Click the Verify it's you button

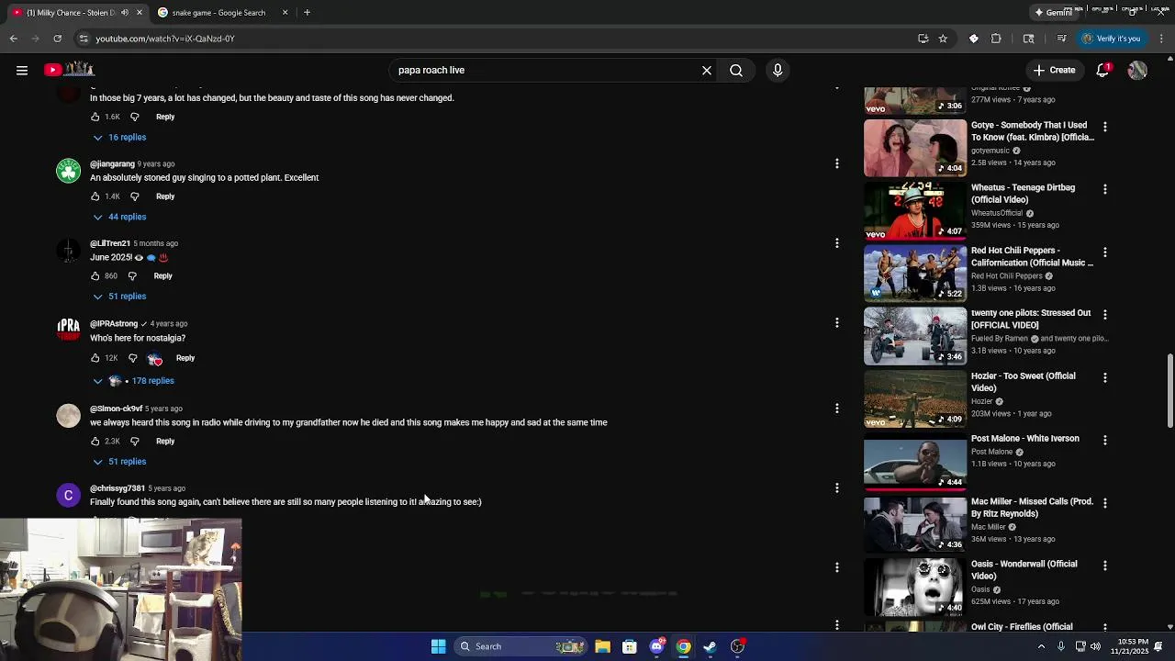tap(1111, 39)
